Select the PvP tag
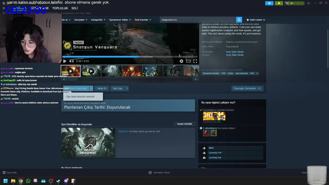 [x=252, y=73]
